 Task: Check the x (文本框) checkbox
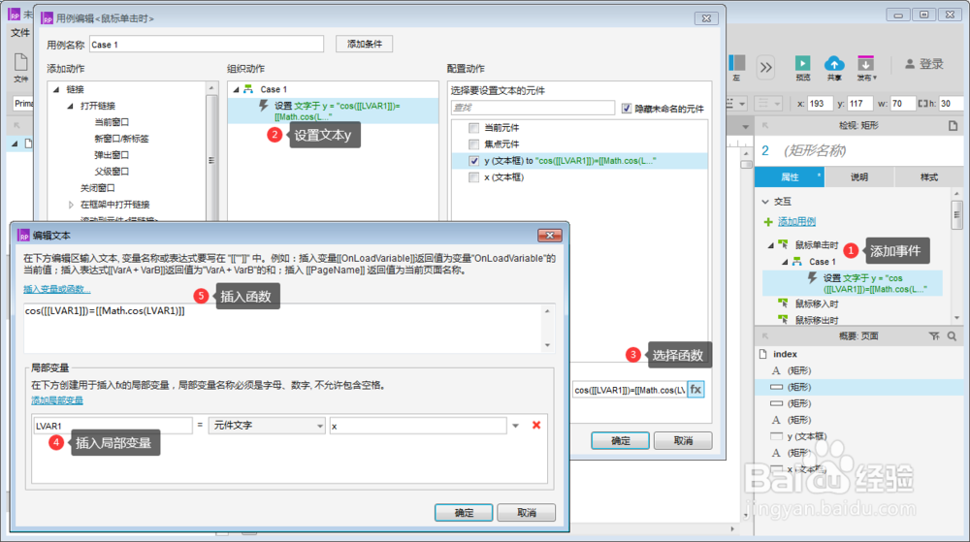tap(474, 177)
